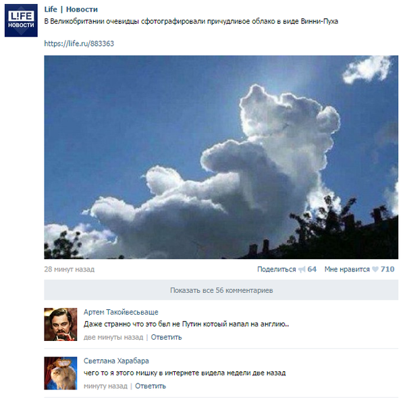This screenshot has width=405, height=399.
Task: Reply to Артем's comment with Ответить
Action: click(x=166, y=337)
